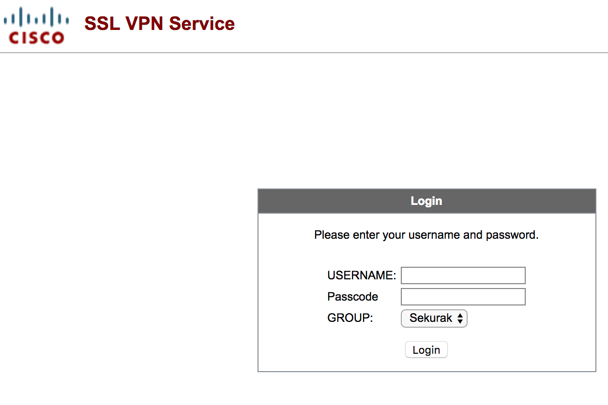Viewport: 608px width, 405px height.
Task: Focus the USERNAME text field
Action: point(463,275)
